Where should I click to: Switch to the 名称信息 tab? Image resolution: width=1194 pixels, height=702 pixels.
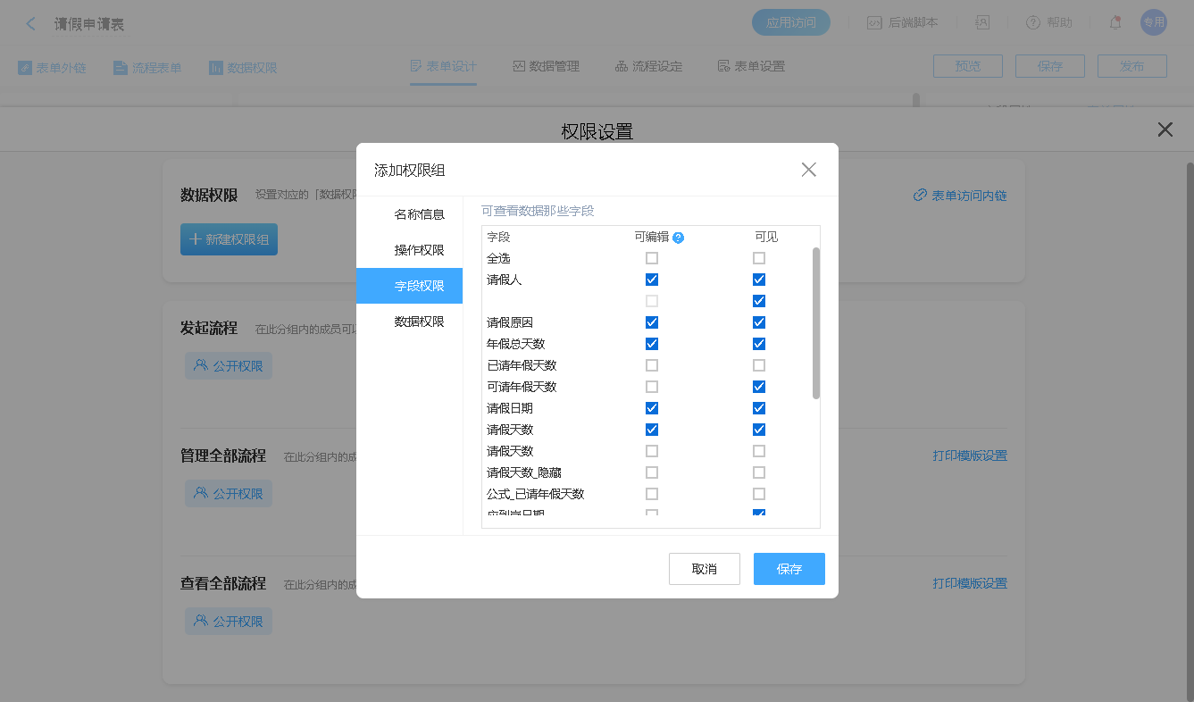pos(419,214)
